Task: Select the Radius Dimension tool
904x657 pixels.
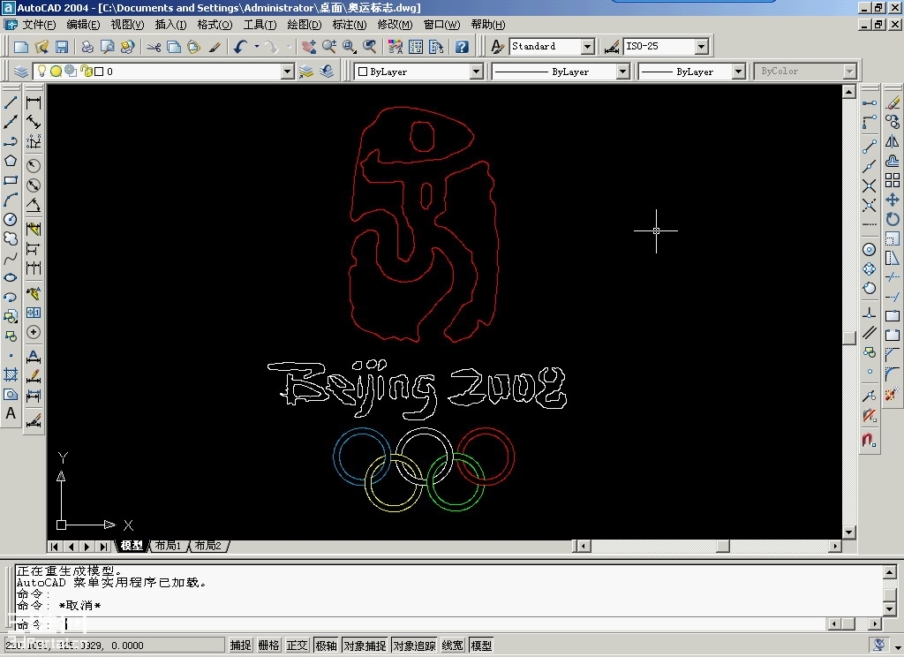Action: pos(34,166)
